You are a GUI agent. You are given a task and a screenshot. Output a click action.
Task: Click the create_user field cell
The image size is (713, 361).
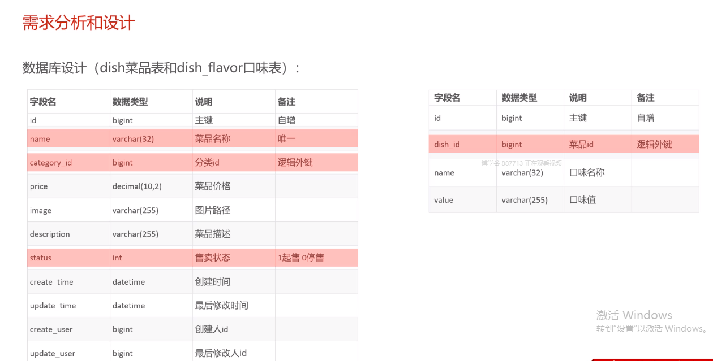51,329
